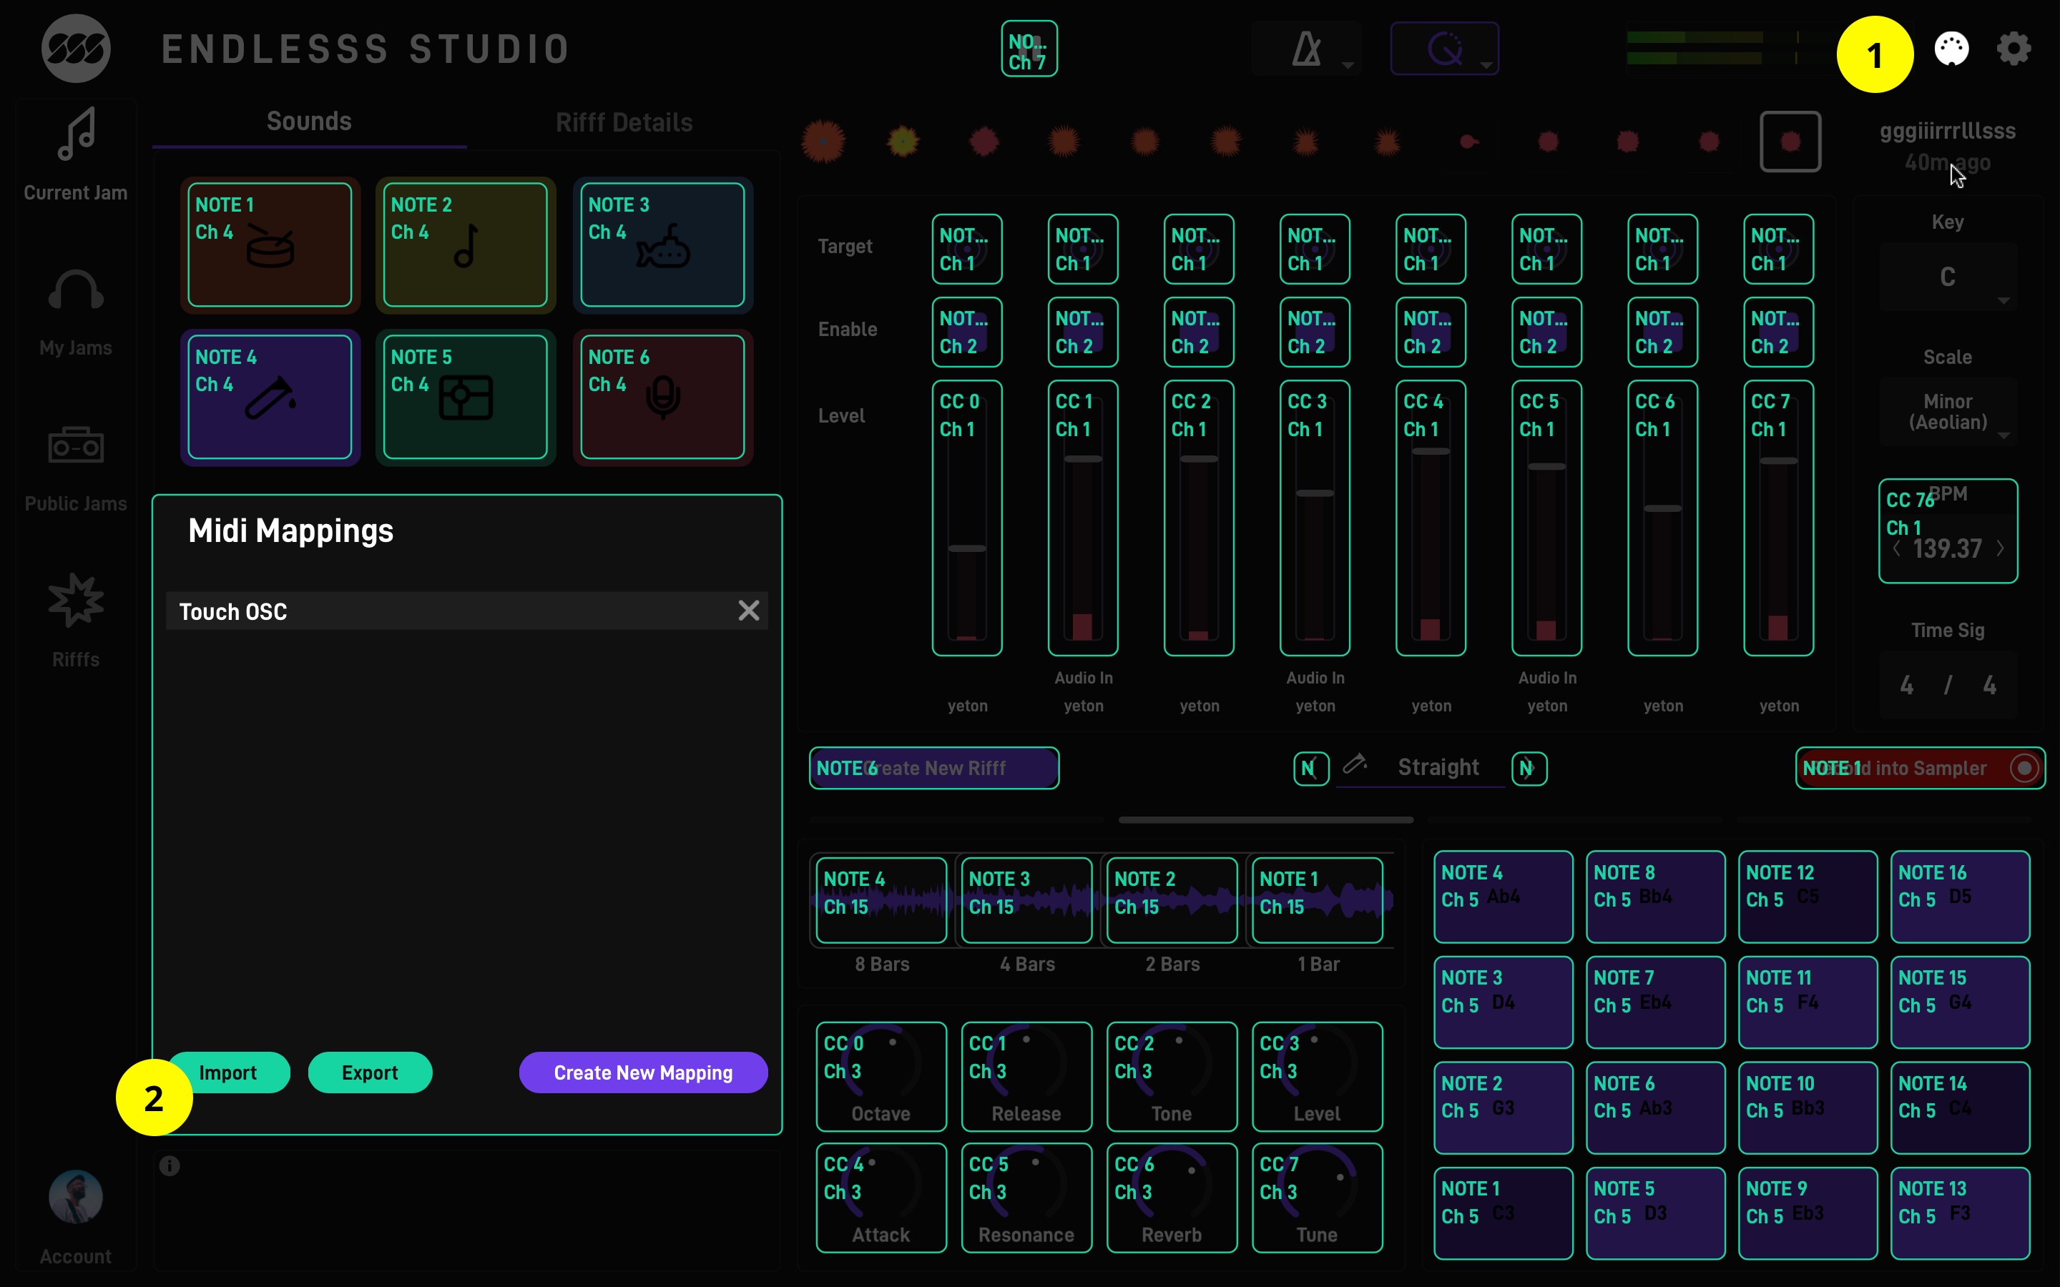Screen dimensions: 2060x1287
Task: Select the NOTE 4 test tube sound pad
Action: coord(270,397)
